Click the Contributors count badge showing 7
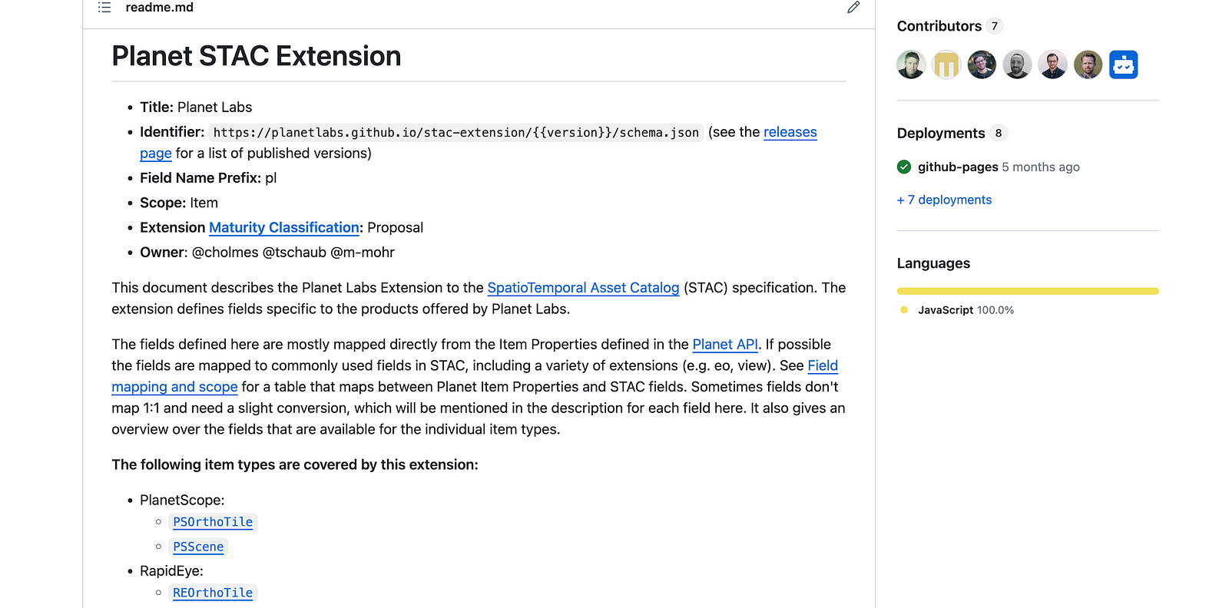The image size is (1229, 608). tap(995, 25)
